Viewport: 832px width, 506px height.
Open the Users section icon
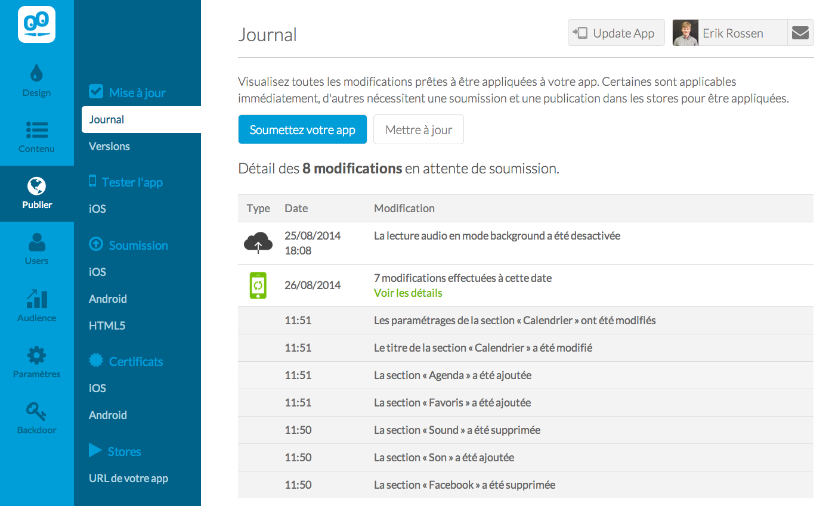36,243
